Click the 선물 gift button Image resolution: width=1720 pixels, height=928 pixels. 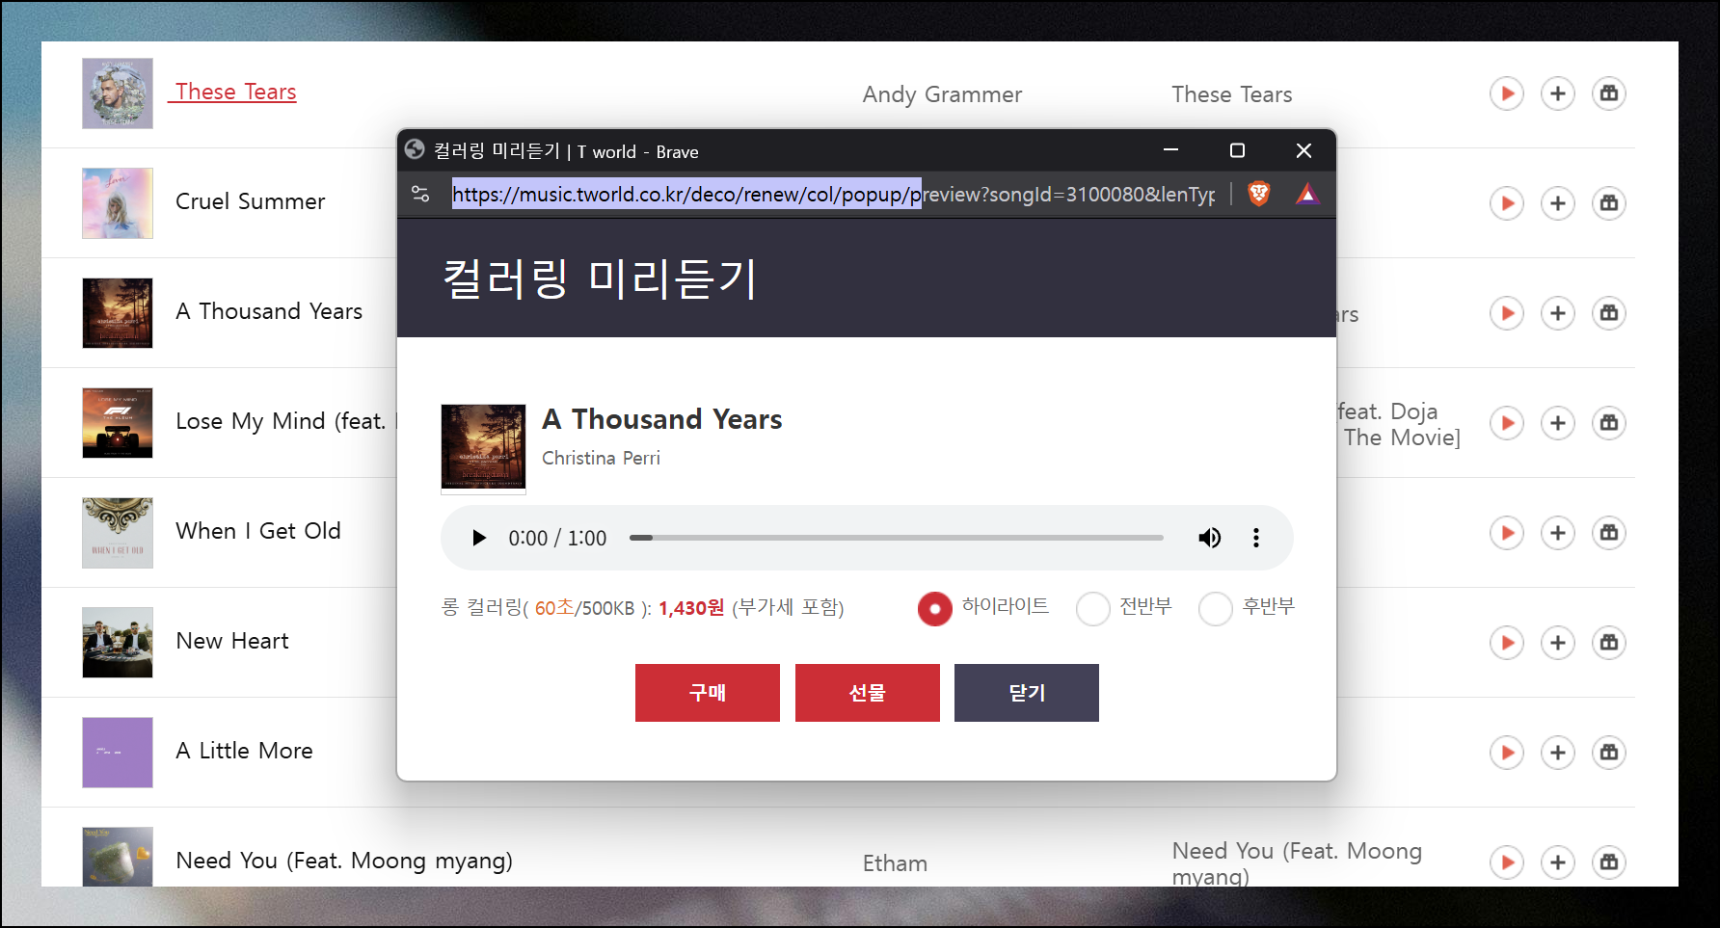point(868,693)
